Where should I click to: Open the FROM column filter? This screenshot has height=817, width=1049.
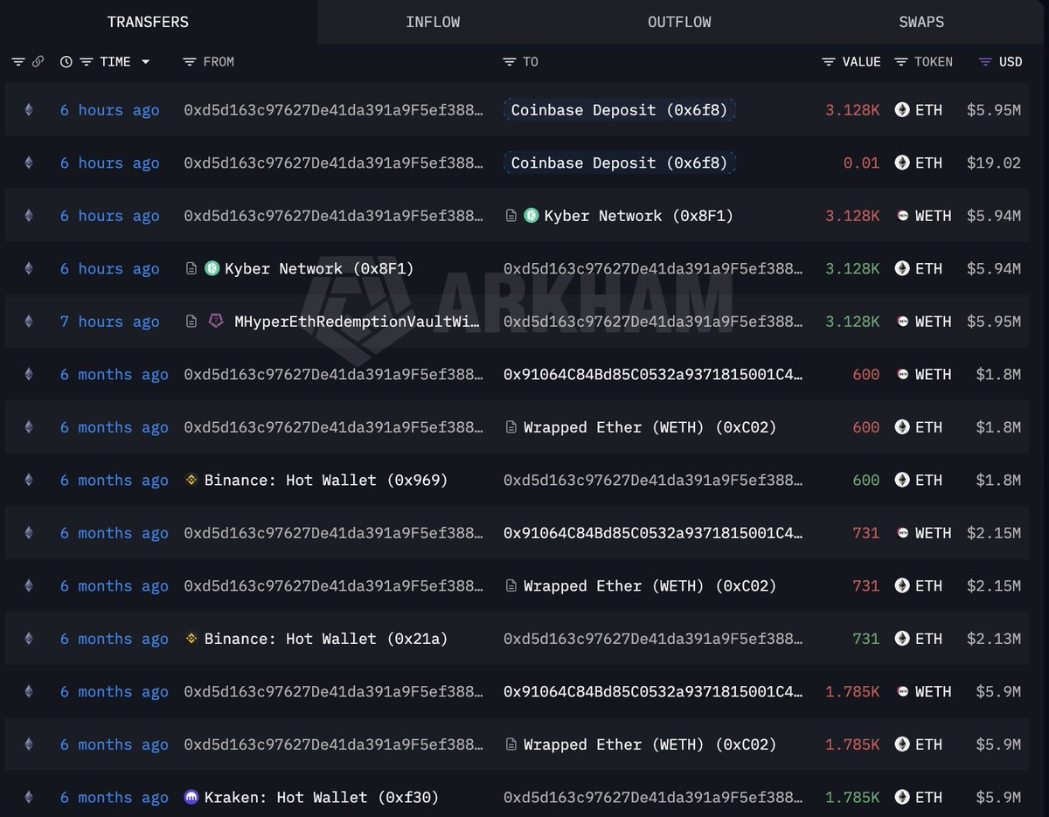(x=190, y=62)
